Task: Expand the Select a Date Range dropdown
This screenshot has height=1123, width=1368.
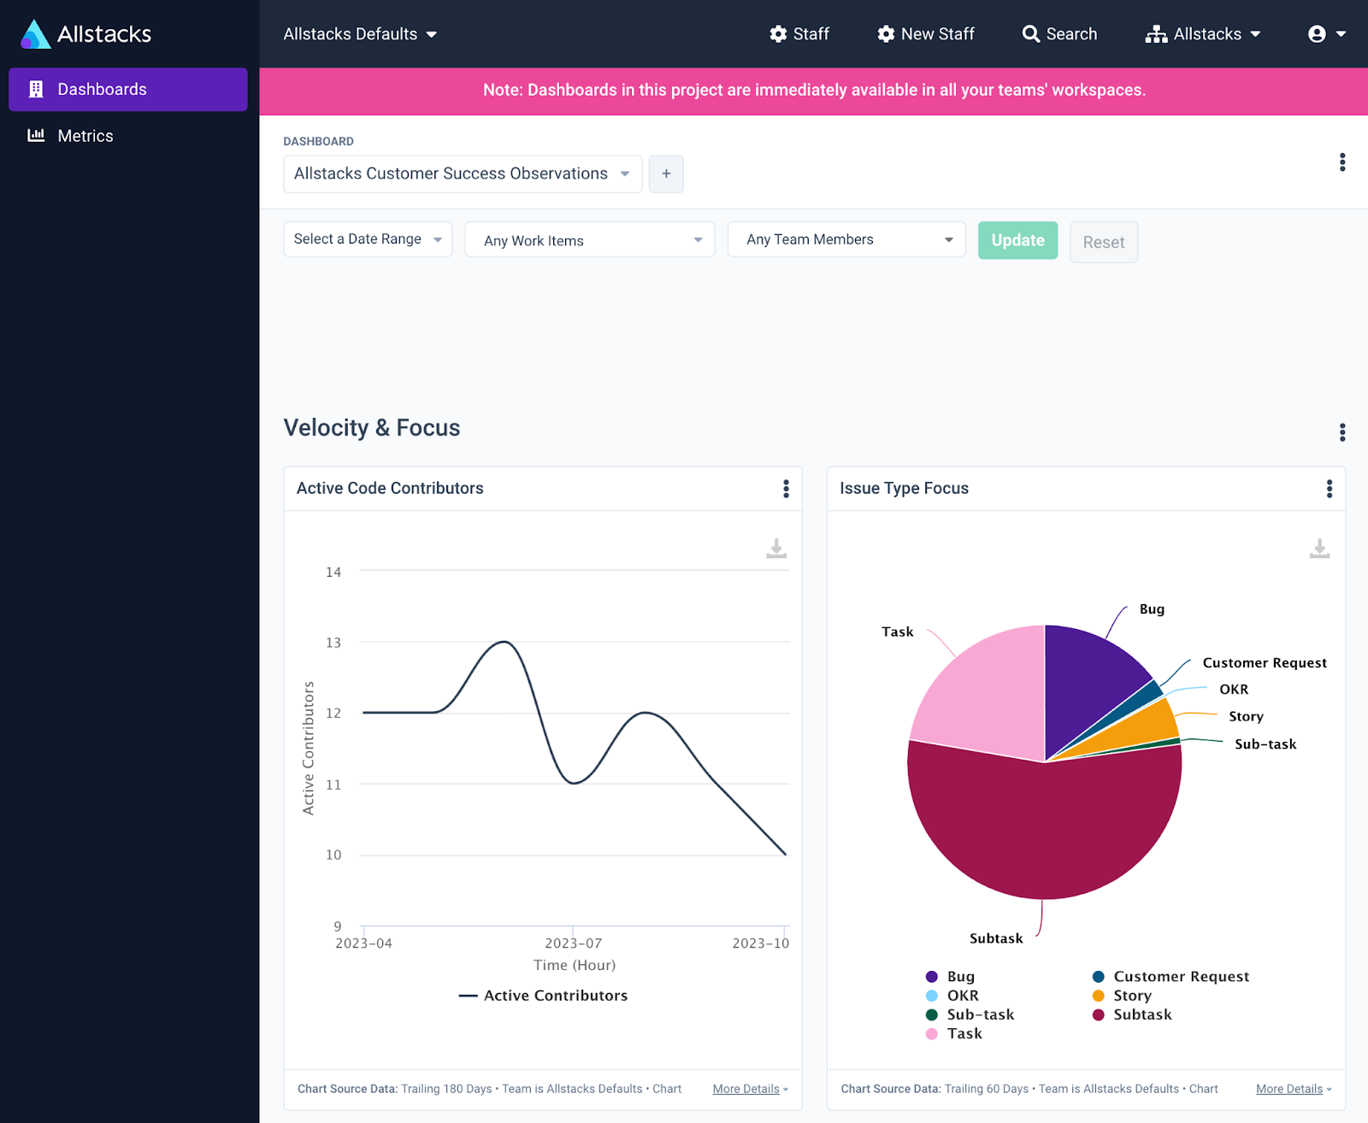Action: [368, 239]
